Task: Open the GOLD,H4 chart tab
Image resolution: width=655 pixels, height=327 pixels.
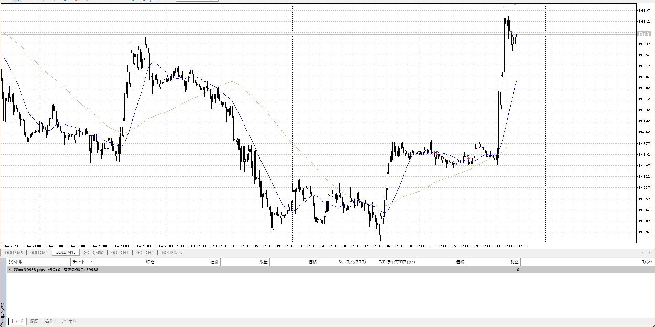Action: coord(145,253)
